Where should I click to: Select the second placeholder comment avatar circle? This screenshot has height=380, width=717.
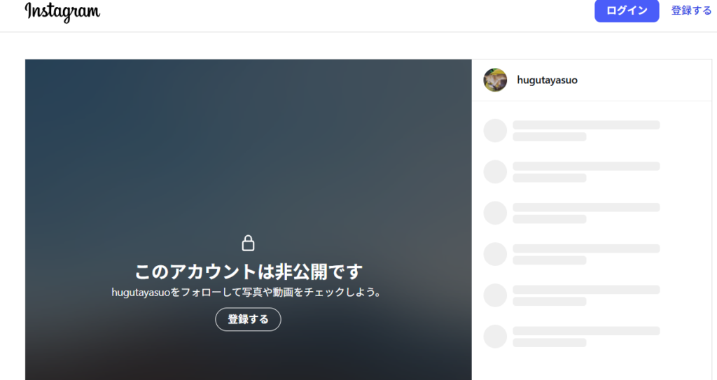[x=495, y=172]
